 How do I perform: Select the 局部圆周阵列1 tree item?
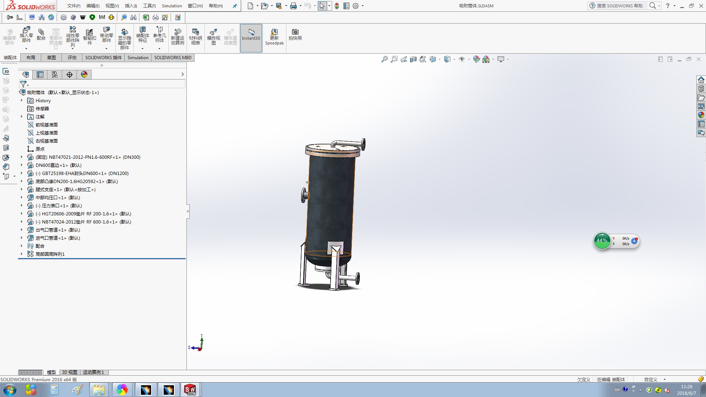(x=50, y=254)
